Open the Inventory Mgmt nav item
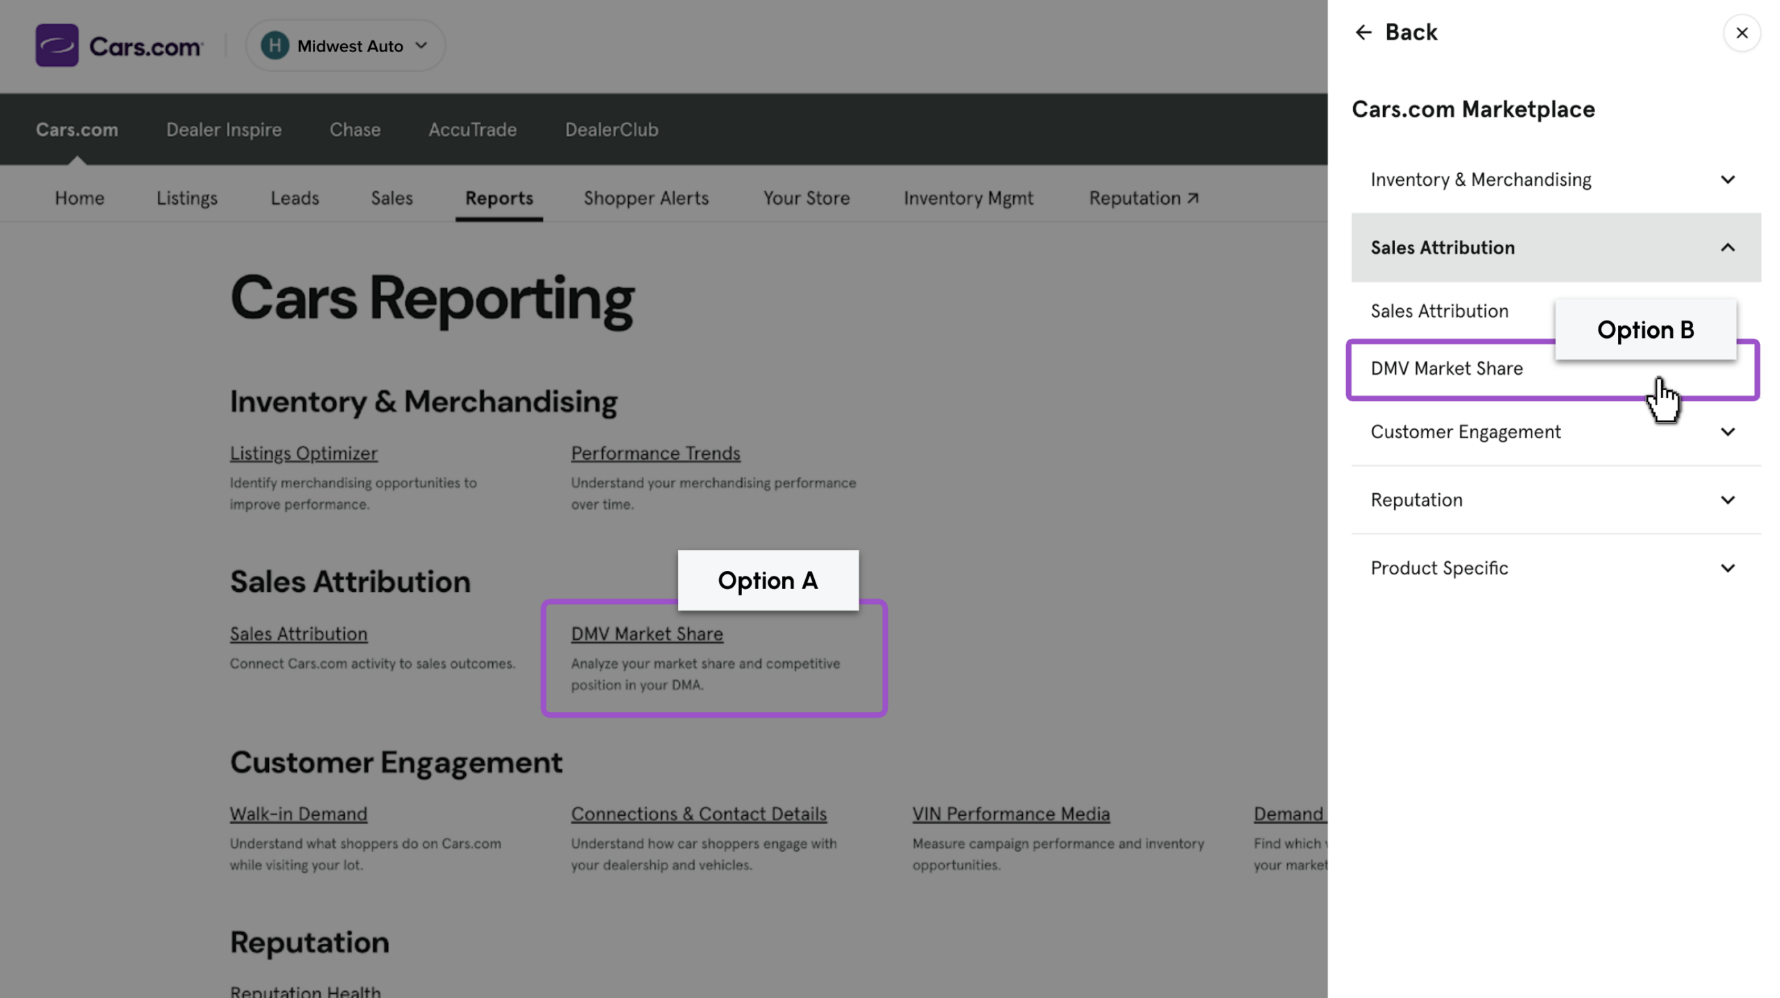This screenshot has height=998, width=1780. [x=969, y=198]
